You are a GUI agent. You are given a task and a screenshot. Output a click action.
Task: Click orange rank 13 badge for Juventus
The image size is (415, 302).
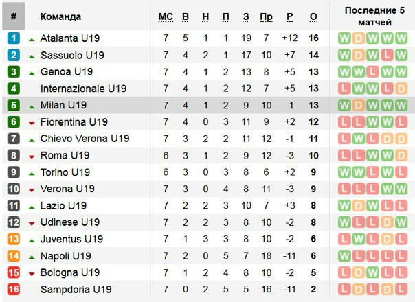pyautogui.click(x=14, y=239)
